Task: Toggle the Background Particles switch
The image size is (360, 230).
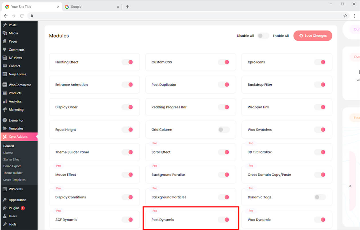Action: [224, 197]
